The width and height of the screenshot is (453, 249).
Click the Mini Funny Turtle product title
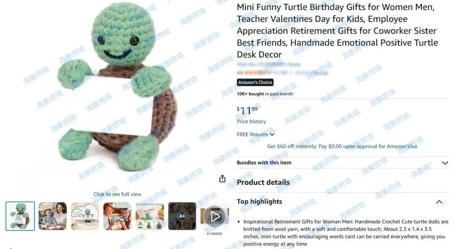(337, 31)
